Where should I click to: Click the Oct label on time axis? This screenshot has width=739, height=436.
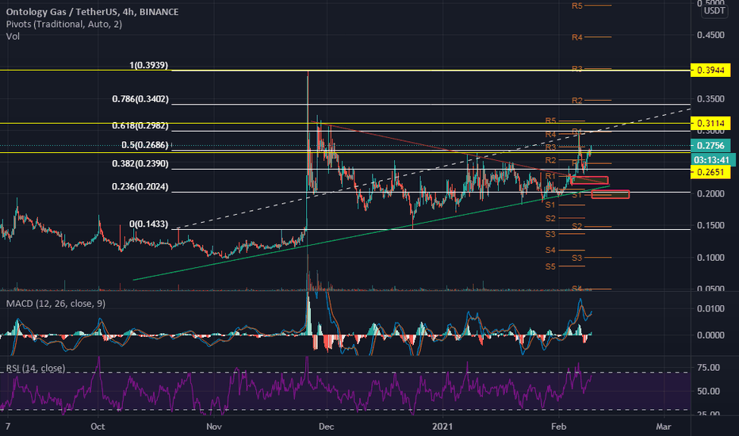pyautogui.click(x=98, y=426)
